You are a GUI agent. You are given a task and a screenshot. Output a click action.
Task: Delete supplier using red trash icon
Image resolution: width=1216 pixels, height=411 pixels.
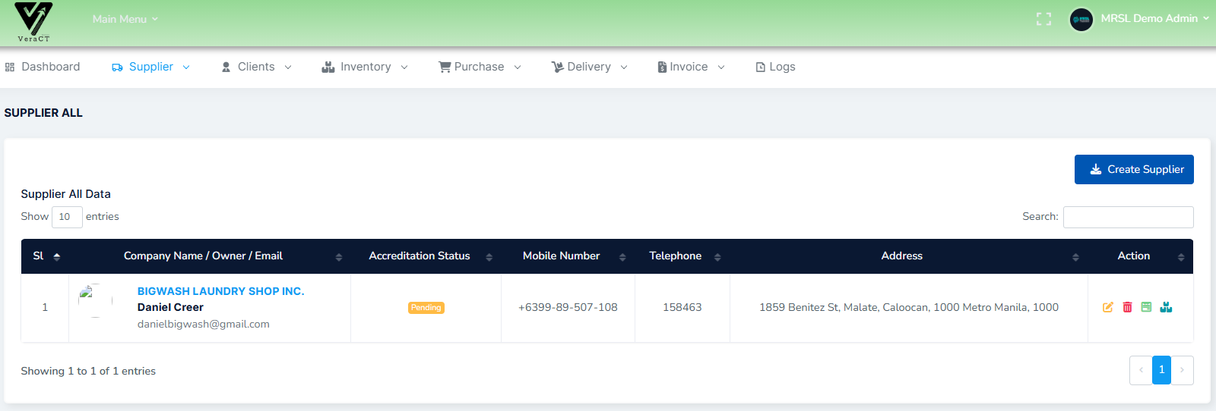[1127, 307]
